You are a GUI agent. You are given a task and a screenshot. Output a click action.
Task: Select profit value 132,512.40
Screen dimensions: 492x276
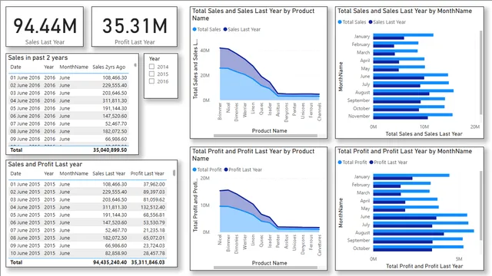coord(152,207)
